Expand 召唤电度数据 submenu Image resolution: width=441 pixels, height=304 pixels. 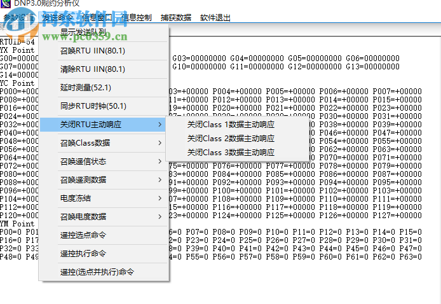(x=104, y=216)
